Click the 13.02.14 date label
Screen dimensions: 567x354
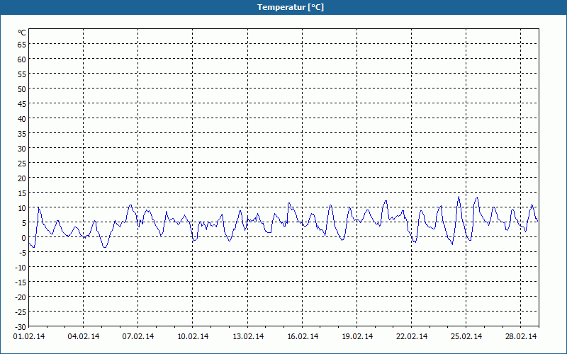(x=248, y=336)
